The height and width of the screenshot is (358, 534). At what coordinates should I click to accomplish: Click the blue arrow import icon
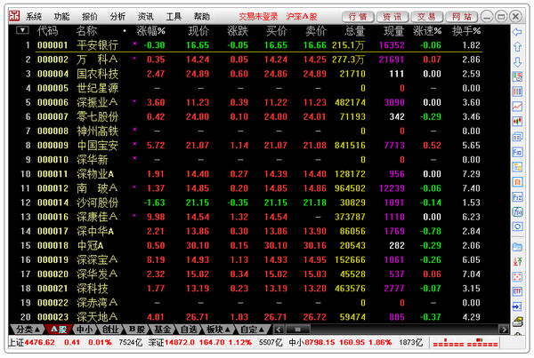point(517,306)
